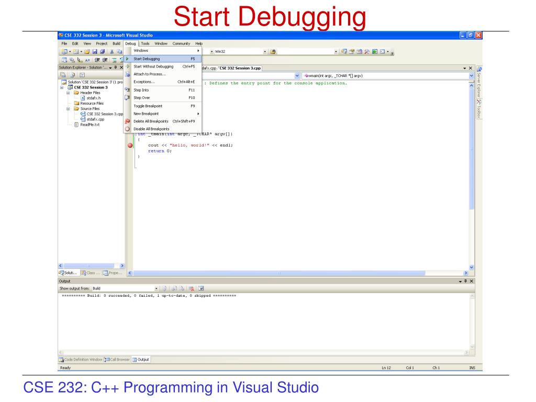Open the Community menu
Viewport: 536px width, 402px height.
(181, 43)
